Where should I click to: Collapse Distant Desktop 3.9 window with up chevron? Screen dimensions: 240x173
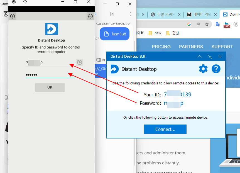click(x=199, y=57)
